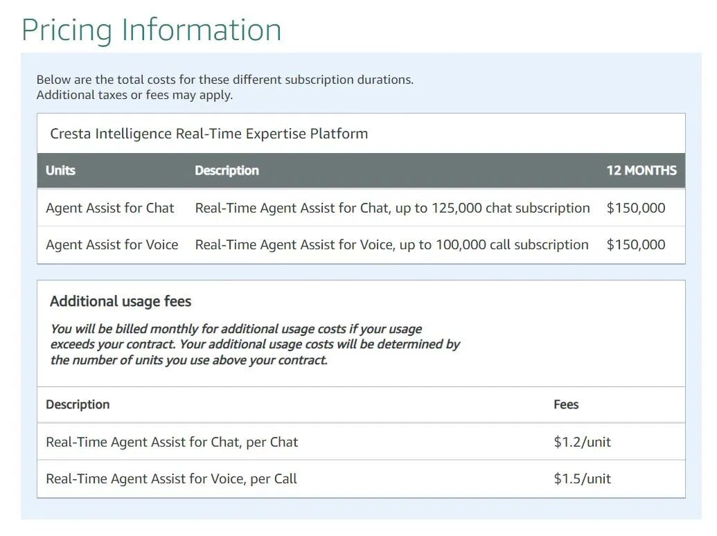Click the 125,000 chat subscription description
The height and width of the screenshot is (536, 717).
click(x=392, y=208)
